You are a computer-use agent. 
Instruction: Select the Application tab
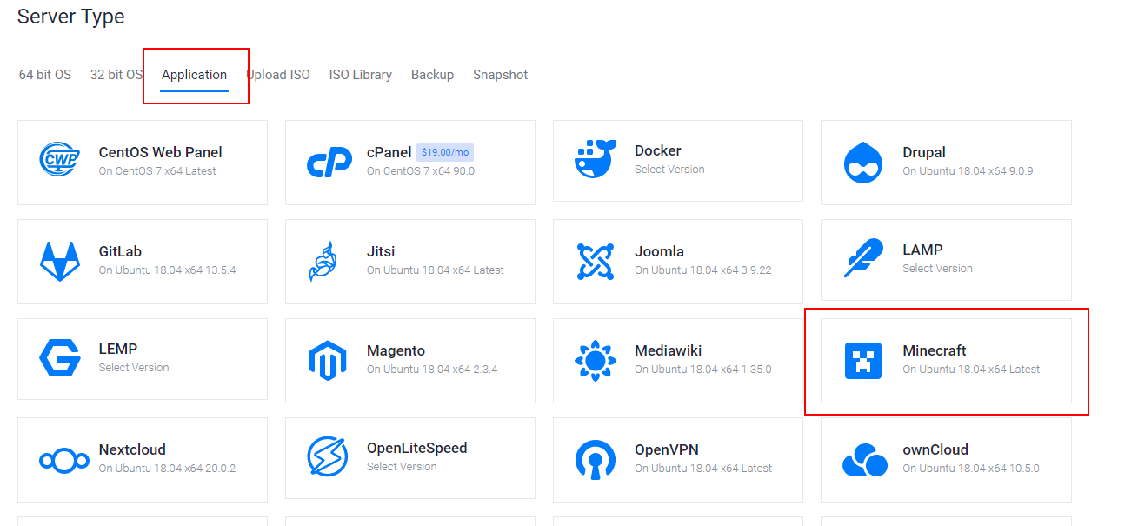click(x=195, y=76)
